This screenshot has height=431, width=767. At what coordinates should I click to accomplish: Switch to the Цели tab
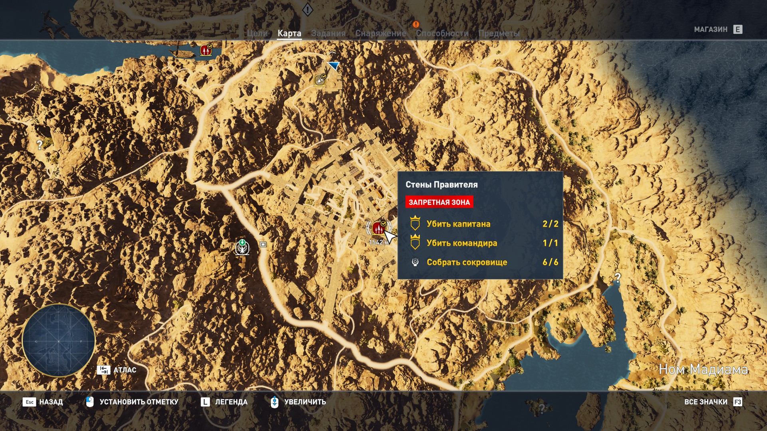[257, 34]
